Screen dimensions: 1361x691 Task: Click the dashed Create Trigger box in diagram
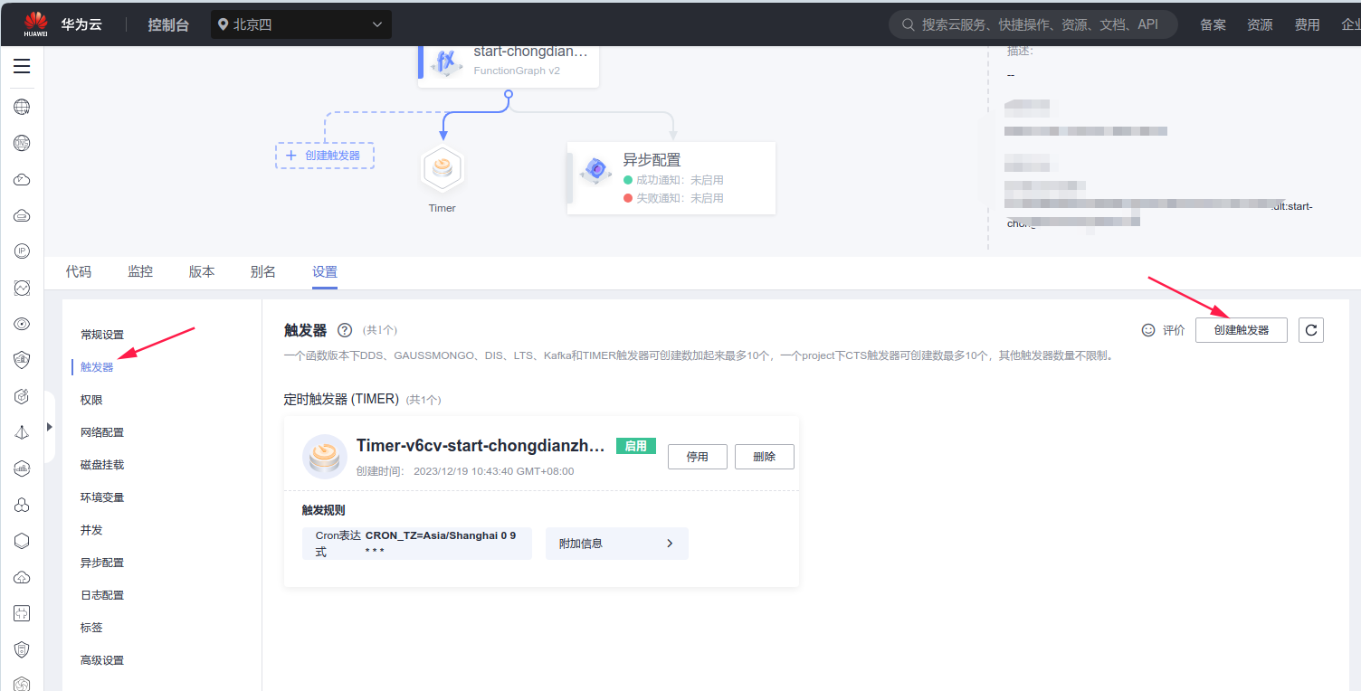point(325,156)
